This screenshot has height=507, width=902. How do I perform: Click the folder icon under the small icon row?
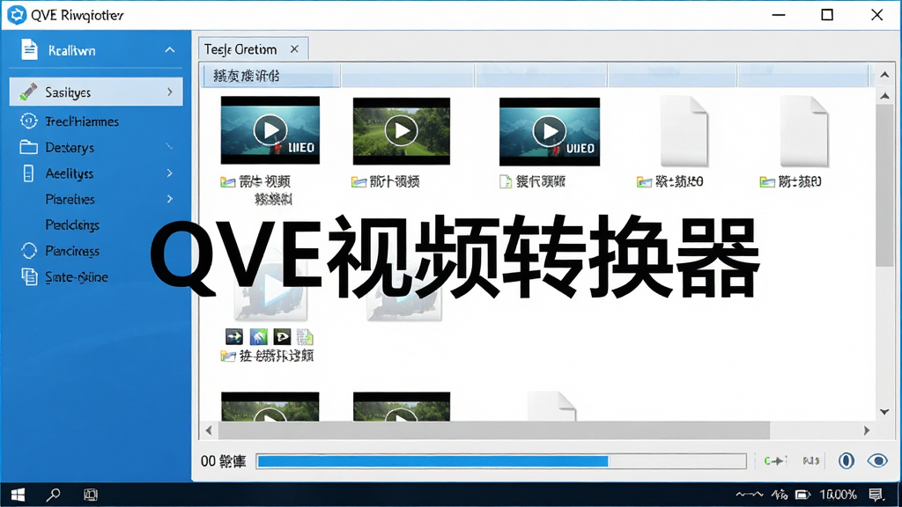click(x=228, y=356)
